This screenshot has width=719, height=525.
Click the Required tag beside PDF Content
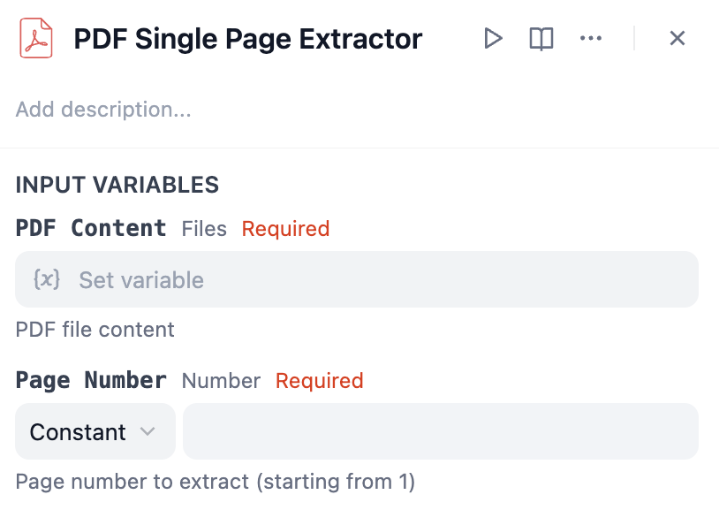click(285, 229)
